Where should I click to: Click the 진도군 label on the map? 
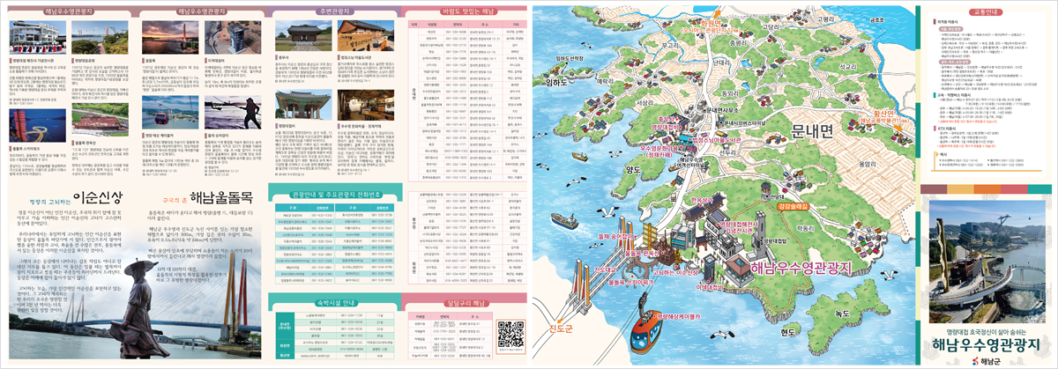pos(562,328)
